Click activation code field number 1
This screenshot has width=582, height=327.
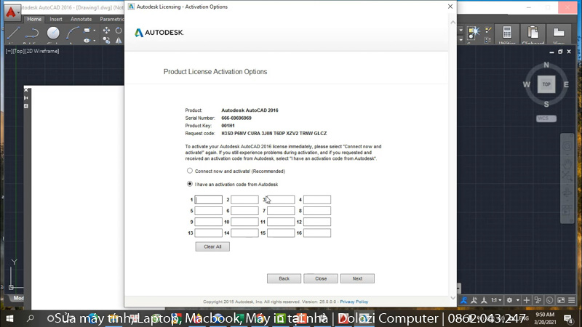pyautogui.click(x=208, y=200)
